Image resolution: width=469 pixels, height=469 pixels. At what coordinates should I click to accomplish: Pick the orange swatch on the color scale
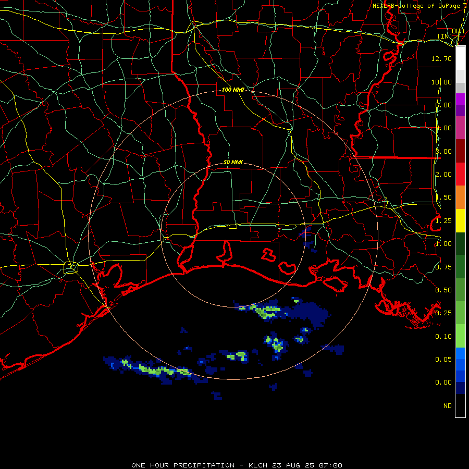pyautogui.click(x=460, y=198)
